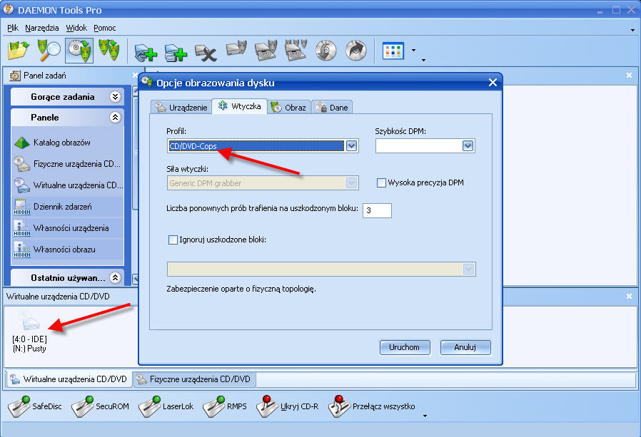Open emulation bar overflow arrow
This screenshot has width=641, height=437.
[x=425, y=416]
